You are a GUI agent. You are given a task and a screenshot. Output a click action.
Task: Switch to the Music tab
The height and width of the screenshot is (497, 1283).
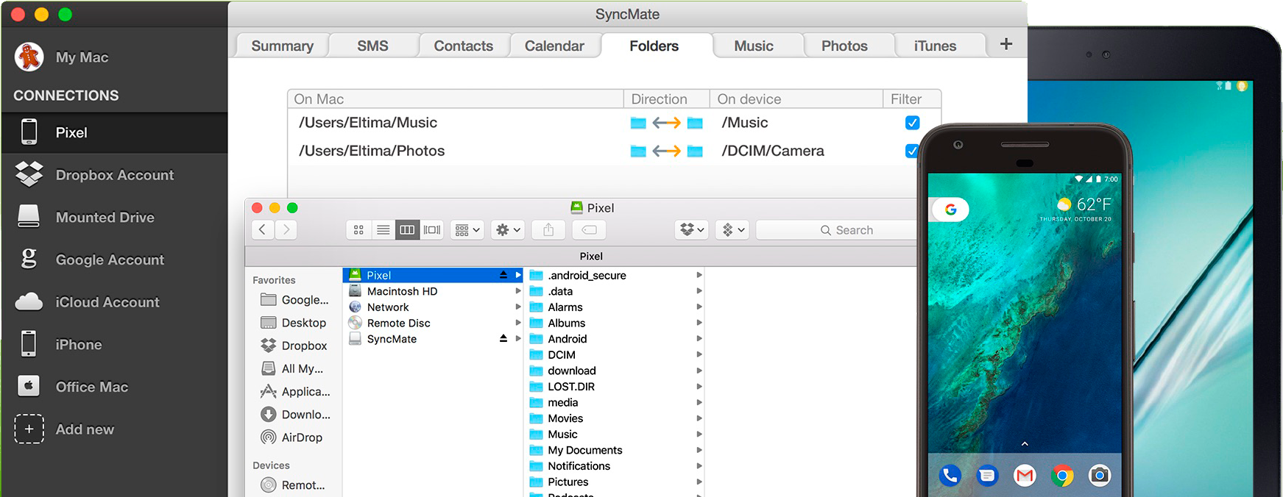[x=754, y=46]
